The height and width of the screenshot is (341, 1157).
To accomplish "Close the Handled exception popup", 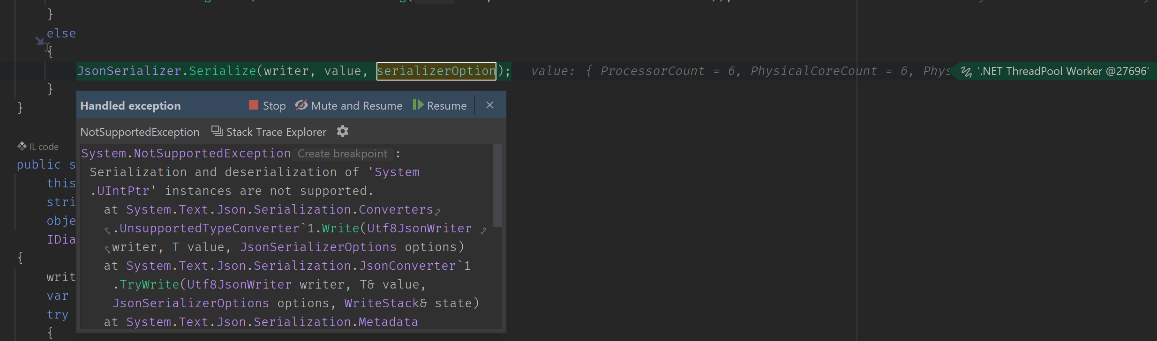I will click(x=489, y=105).
